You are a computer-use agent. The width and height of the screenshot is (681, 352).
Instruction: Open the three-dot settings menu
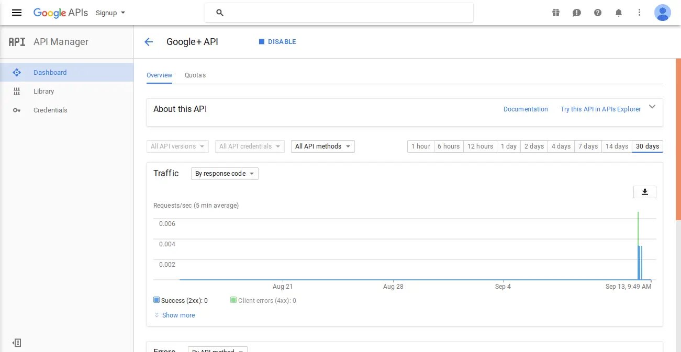(639, 13)
